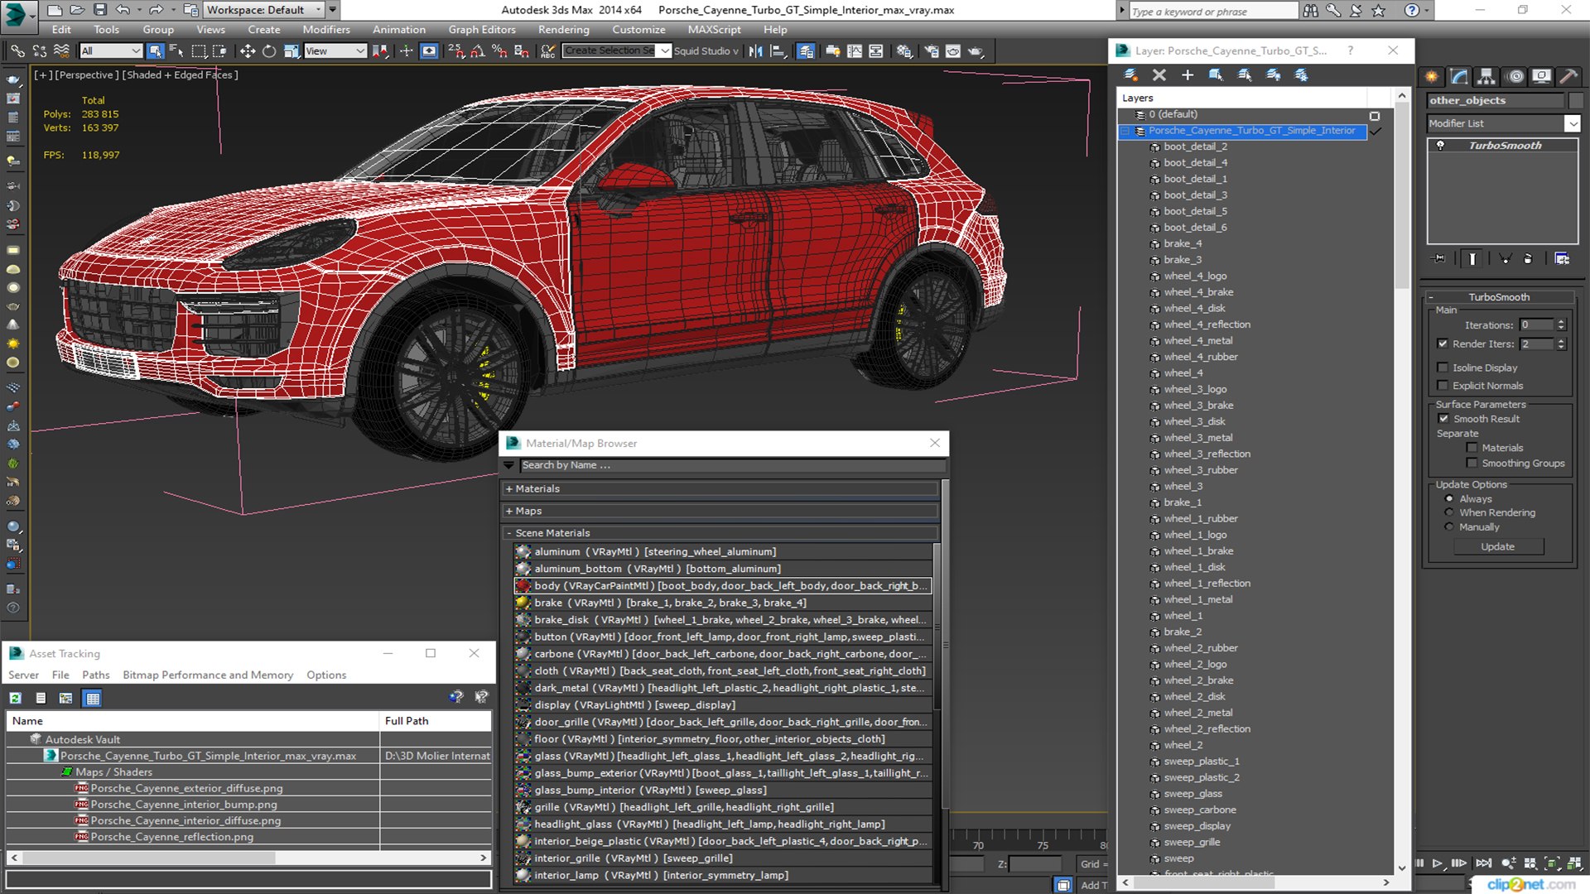Open the Create command panel tab
This screenshot has width=1590, height=894.
(x=1432, y=77)
